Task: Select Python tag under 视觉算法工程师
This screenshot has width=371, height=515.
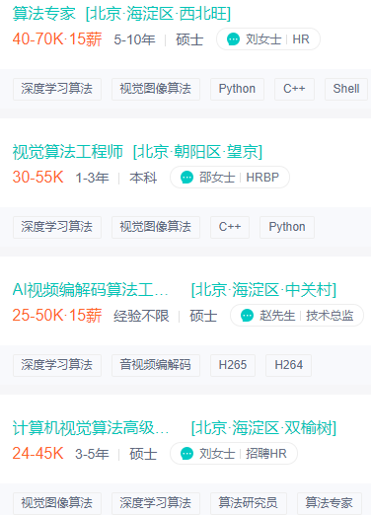Action: tap(287, 227)
